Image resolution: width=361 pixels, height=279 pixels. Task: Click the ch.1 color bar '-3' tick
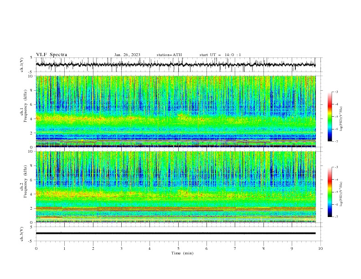click(x=336, y=92)
